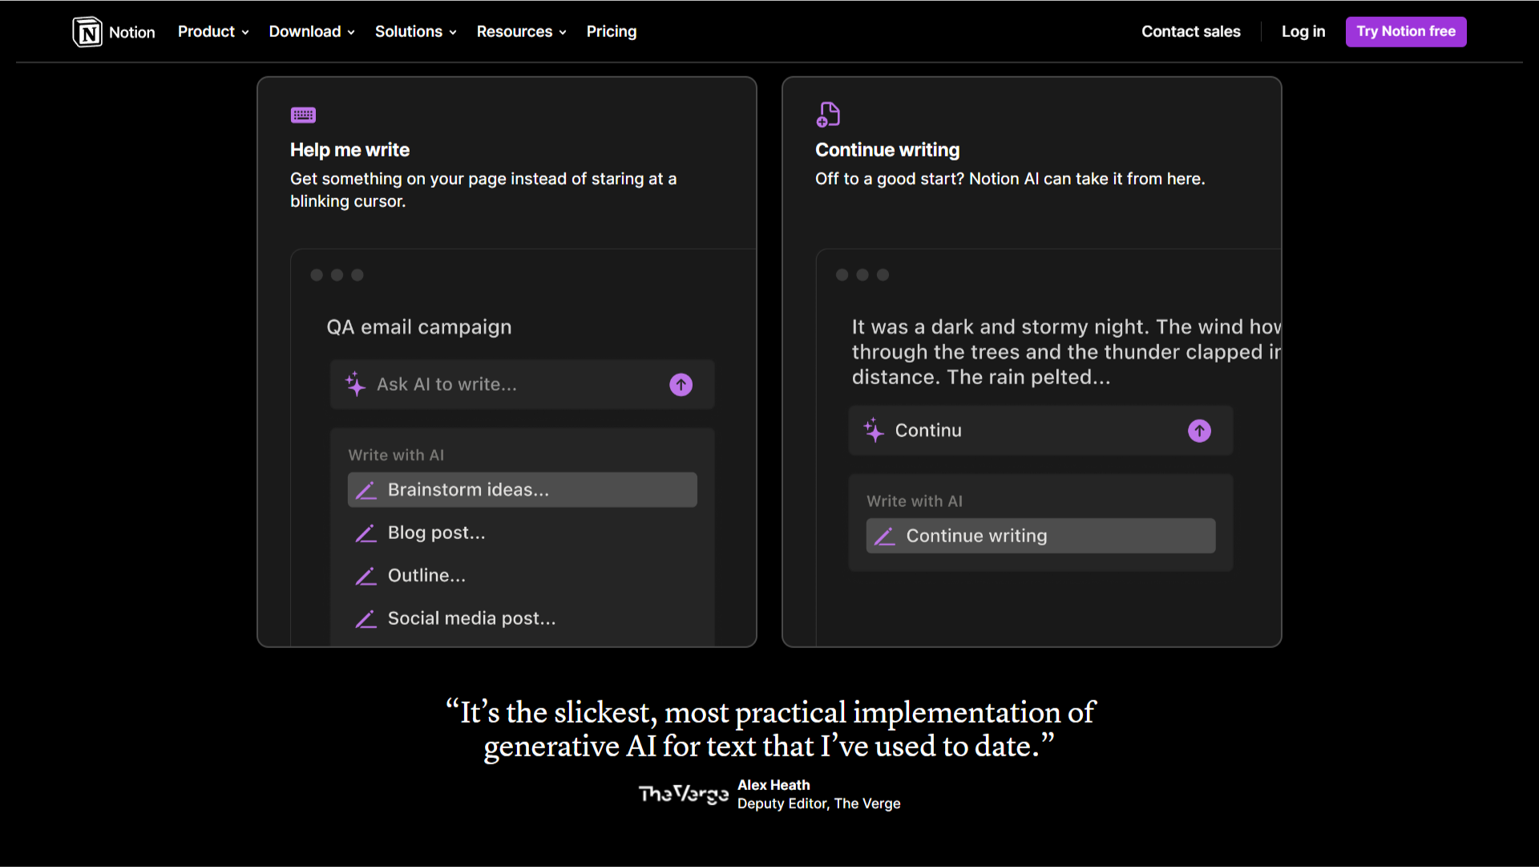Click the QA email campaign title
Image resolution: width=1539 pixels, height=867 pixels.
tap(419, 327)
